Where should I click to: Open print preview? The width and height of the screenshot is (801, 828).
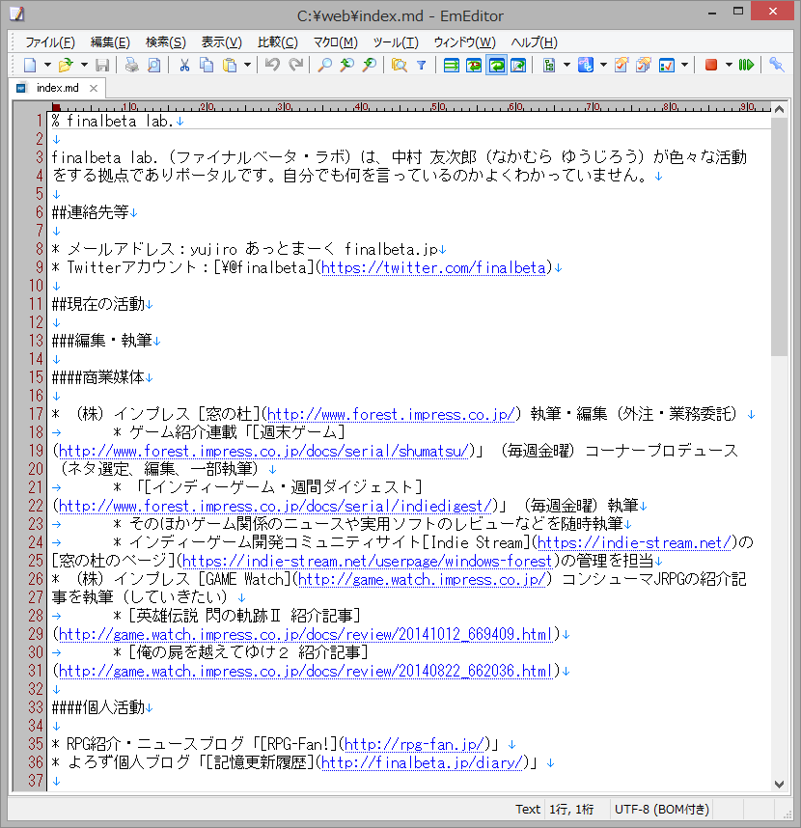pos(152,65)
